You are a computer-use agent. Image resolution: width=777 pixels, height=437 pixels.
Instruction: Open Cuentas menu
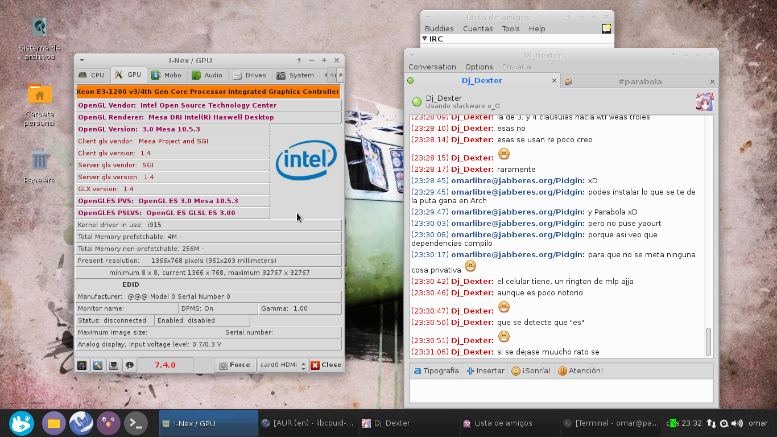pyautogui.click(x=478, y=28)
